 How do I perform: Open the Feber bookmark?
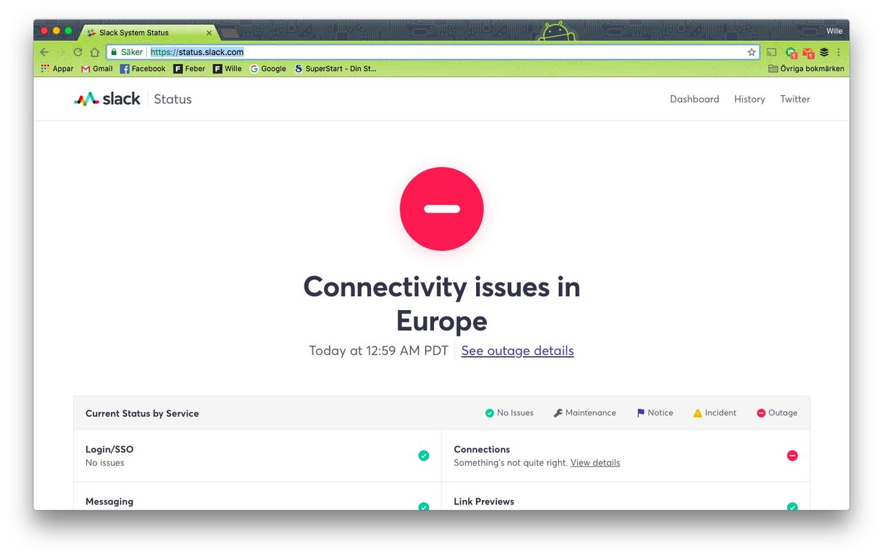click(x=190, y=69)
